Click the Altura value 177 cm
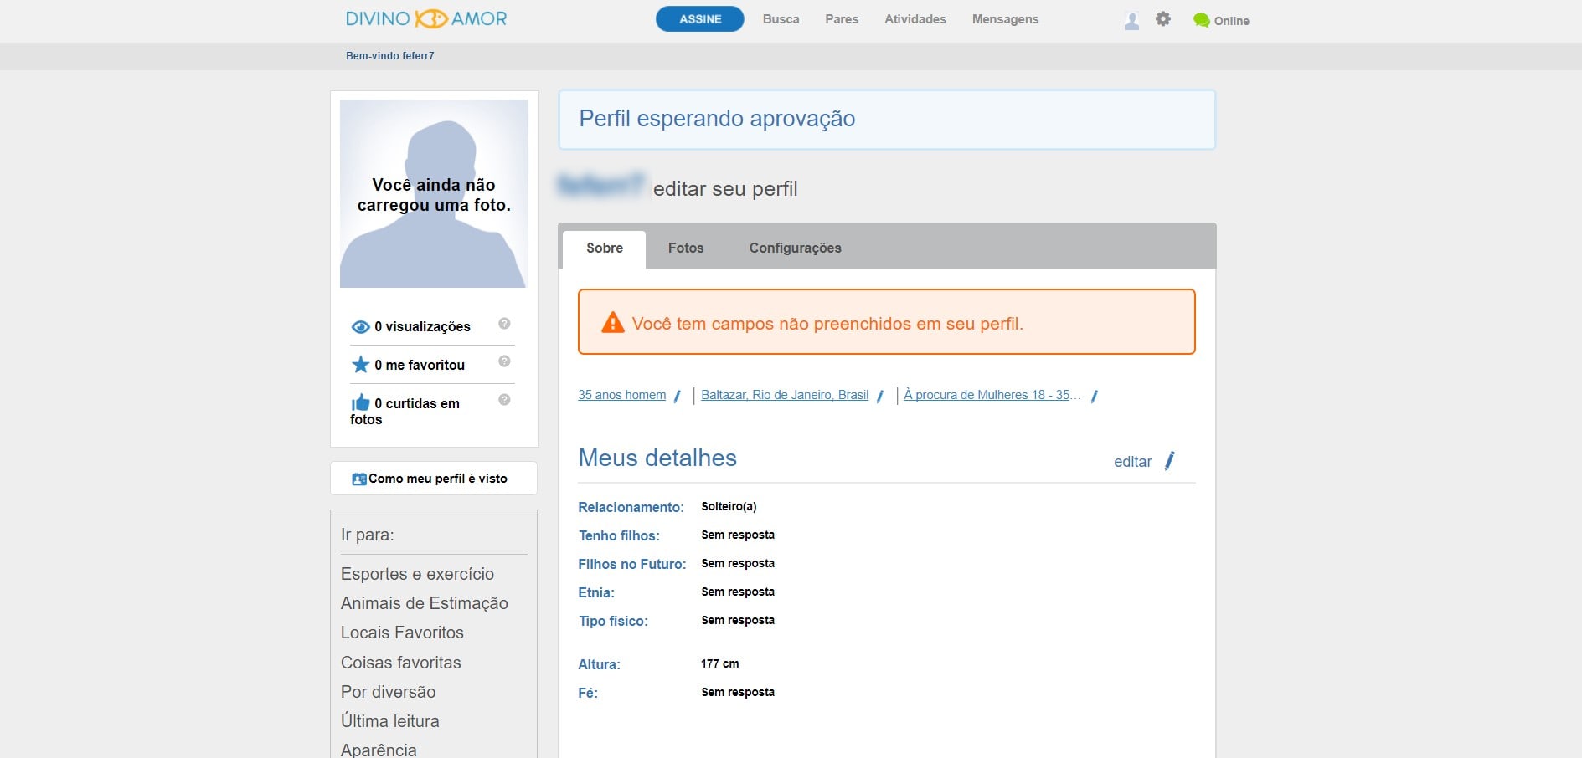 click(719, 663)
